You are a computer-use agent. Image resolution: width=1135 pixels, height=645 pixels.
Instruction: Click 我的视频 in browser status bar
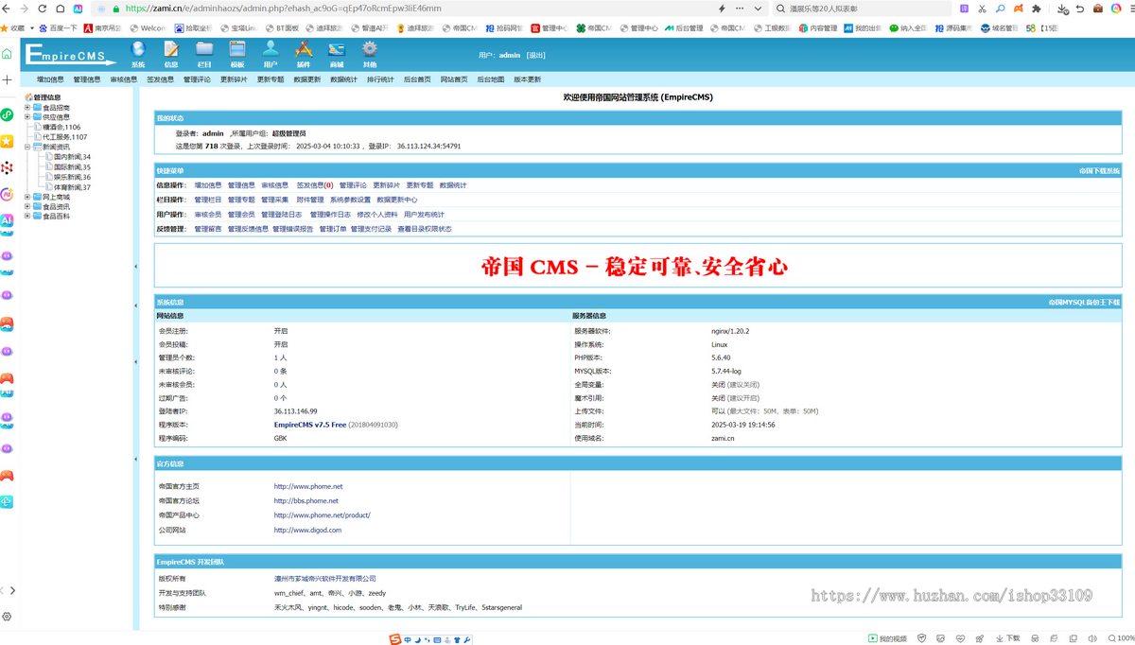(x=887, y=638)
